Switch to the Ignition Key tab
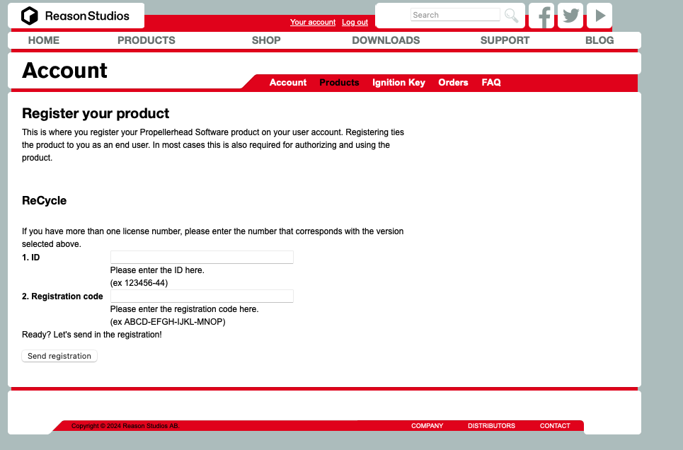 coord(398,83)
